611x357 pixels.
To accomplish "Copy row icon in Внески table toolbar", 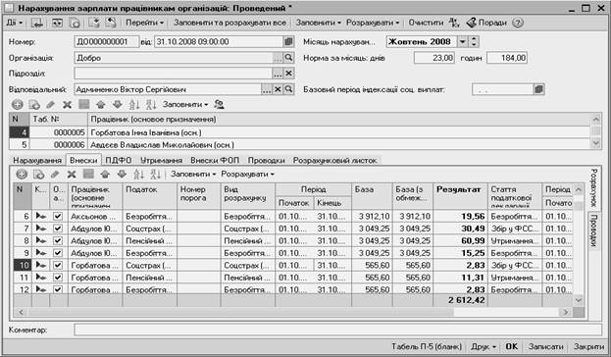I will click(x=38, y=175).
